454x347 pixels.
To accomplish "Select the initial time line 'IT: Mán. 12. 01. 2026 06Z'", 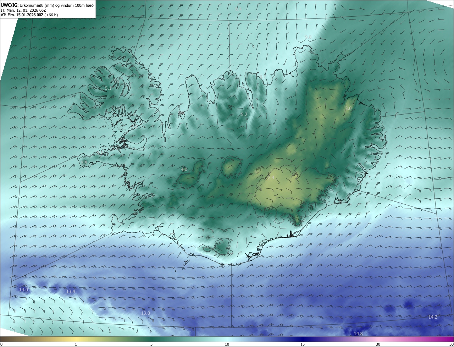I will (24, 10).
